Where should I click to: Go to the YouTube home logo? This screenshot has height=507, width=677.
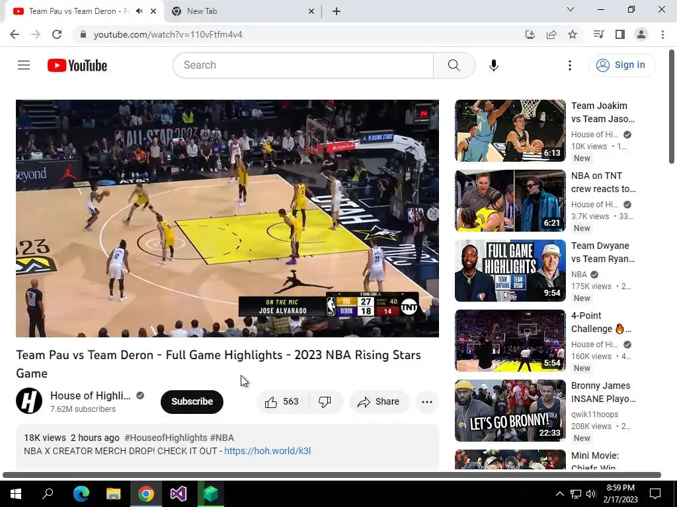77,65
